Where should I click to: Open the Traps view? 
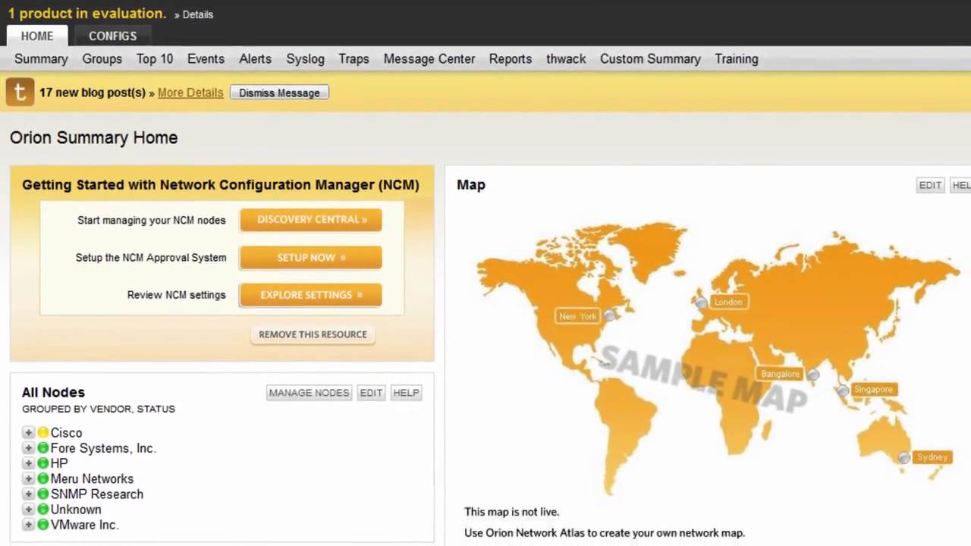(354, 58)
